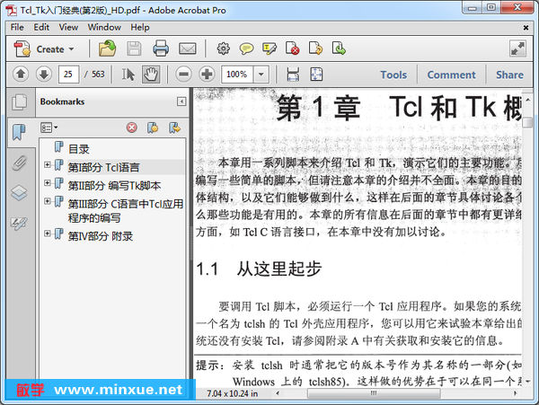Viewport: 539px width, 405px height.
Task: Expand the 第III部分 C语言中Tcl应用 bookmark
Action: click(x=48, y=201)
